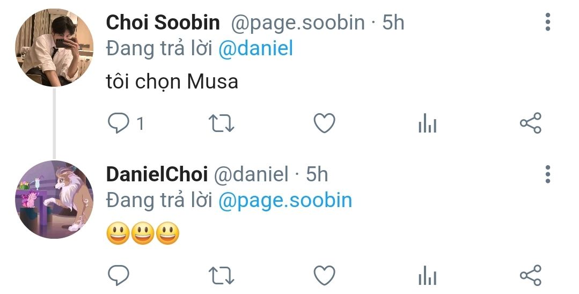Open DanielChoi's profile avatar
Viewport: 579px width, 294px height.
(x=54, y=200)
